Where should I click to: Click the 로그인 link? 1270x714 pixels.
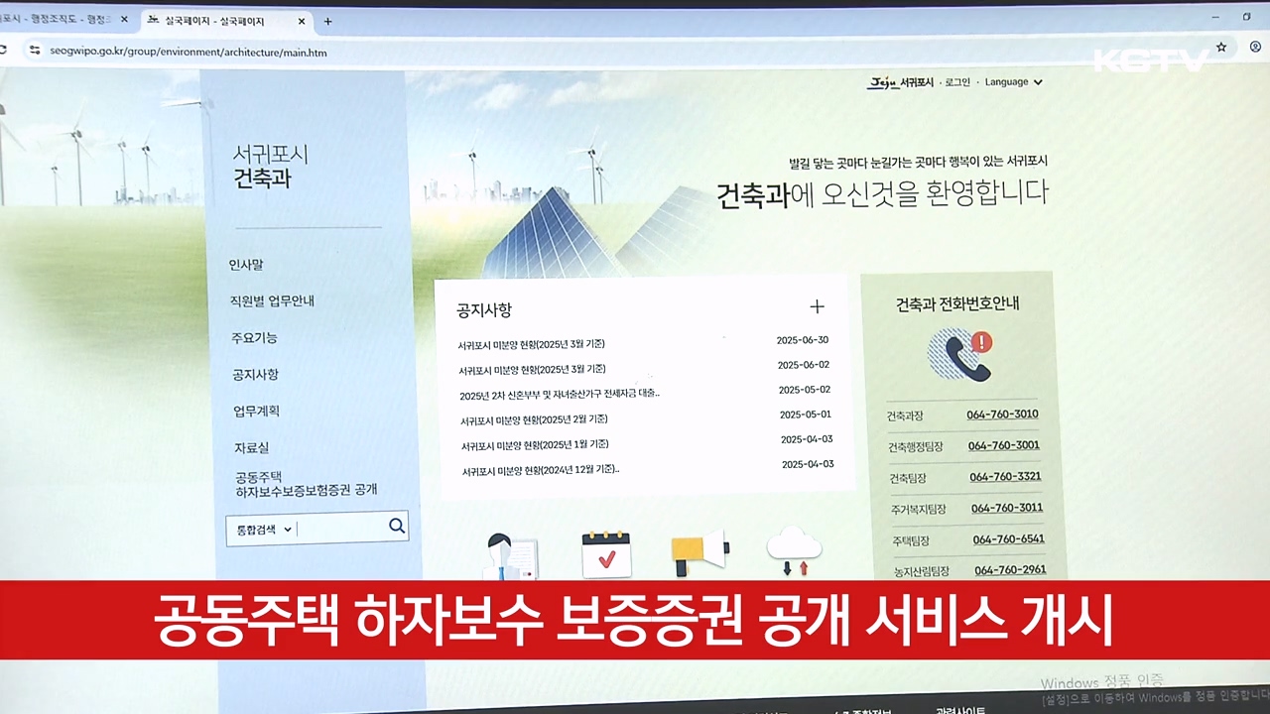[956, 82]
